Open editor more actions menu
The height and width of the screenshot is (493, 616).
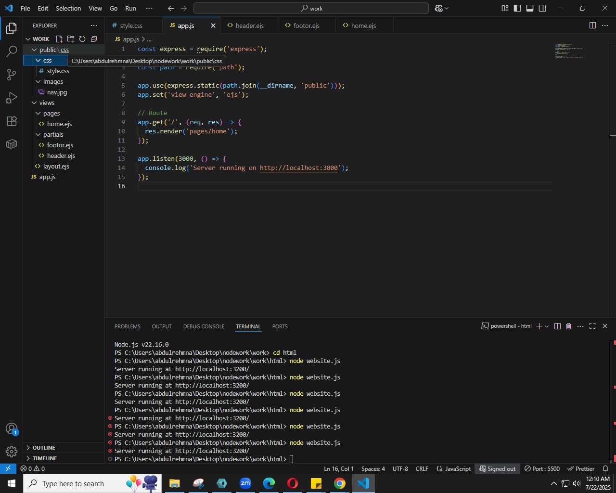[x=605, y=26]
